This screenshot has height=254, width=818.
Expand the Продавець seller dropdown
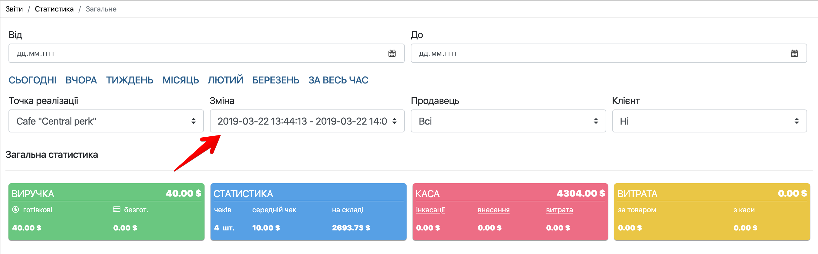point(508,121)
